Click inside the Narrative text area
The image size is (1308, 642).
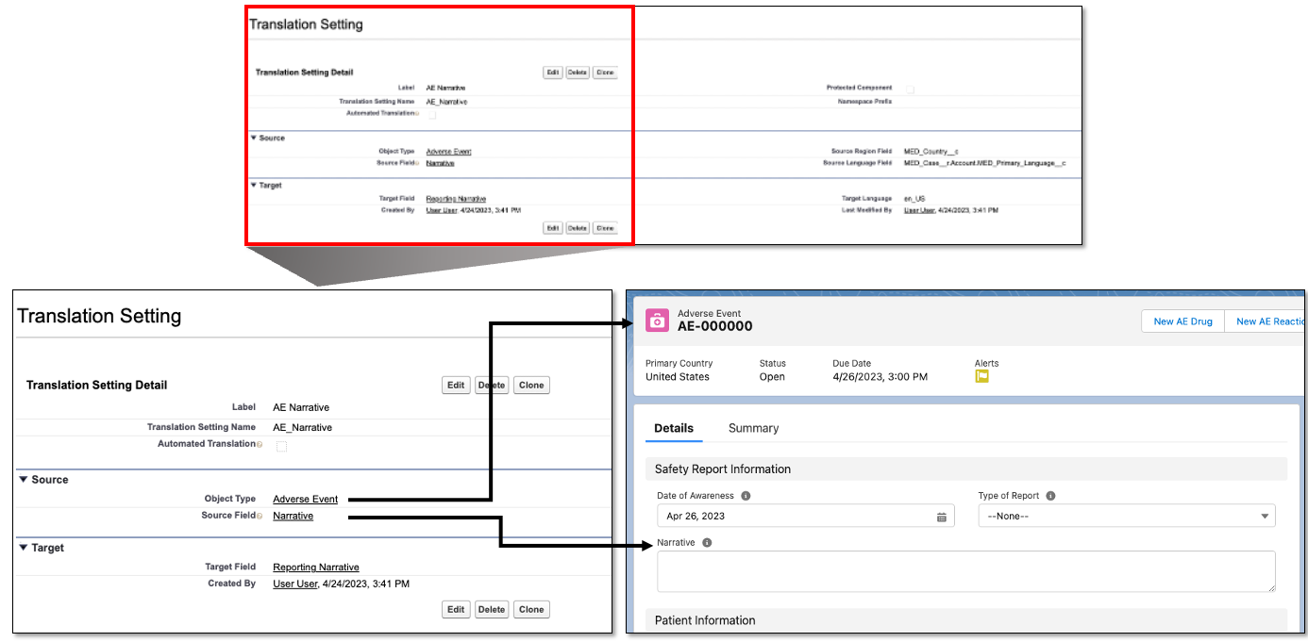(x=965, y=571)
